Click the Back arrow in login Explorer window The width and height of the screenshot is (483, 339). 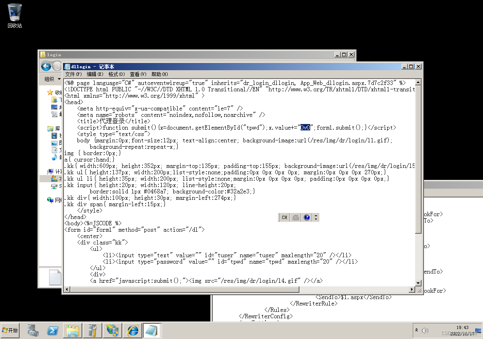coord(46,66)
